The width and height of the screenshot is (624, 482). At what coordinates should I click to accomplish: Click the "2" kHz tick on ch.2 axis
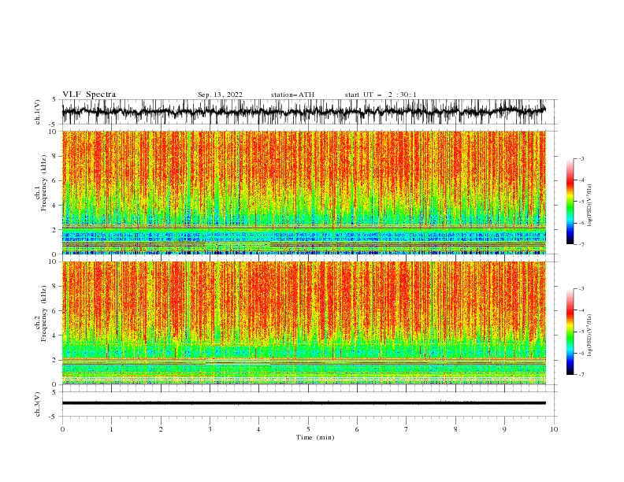[x=55, y=360]
